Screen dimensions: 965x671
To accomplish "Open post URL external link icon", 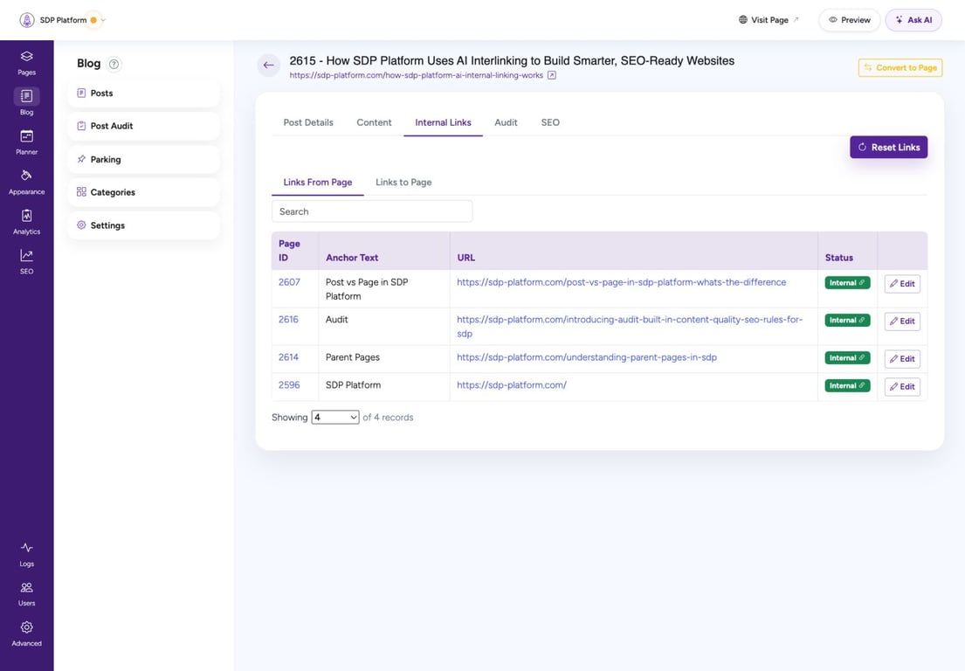I will click(x=552, y=75).
